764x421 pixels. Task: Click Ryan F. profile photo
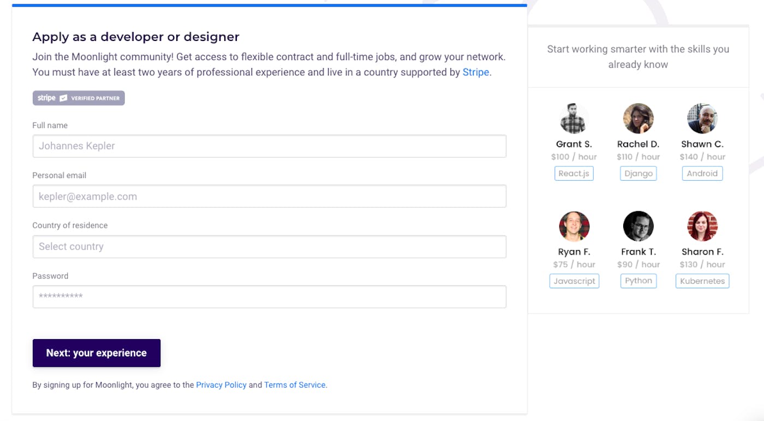pos(574,226)
